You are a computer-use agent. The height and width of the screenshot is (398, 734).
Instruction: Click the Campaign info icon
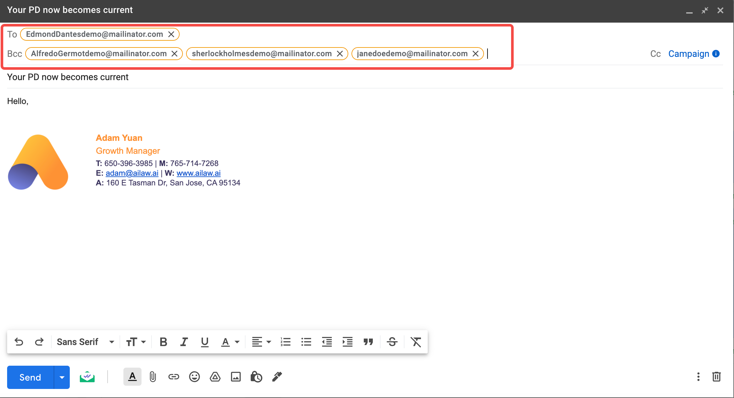[x=716, y=54]
